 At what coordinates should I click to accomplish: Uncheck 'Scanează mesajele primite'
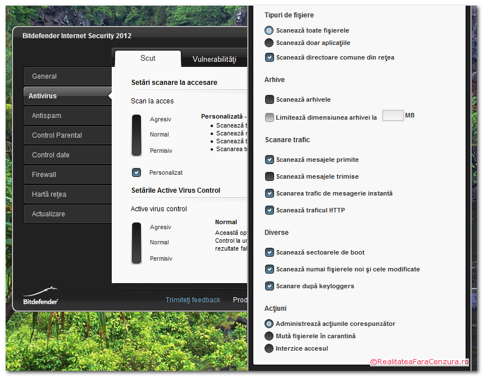coord(269,160)
